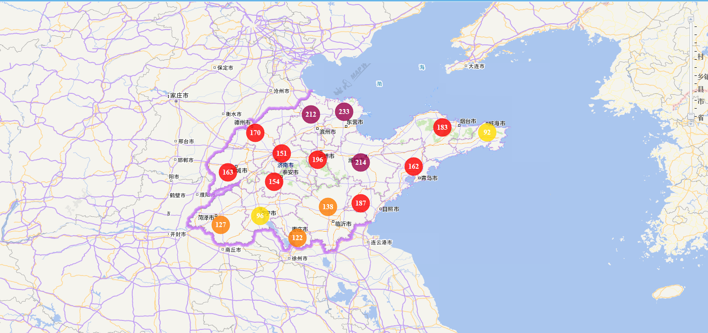Viewport: 708px width, 333px height.
Task: Click the 村 (village) zoom level label
Action: [701, 57]
